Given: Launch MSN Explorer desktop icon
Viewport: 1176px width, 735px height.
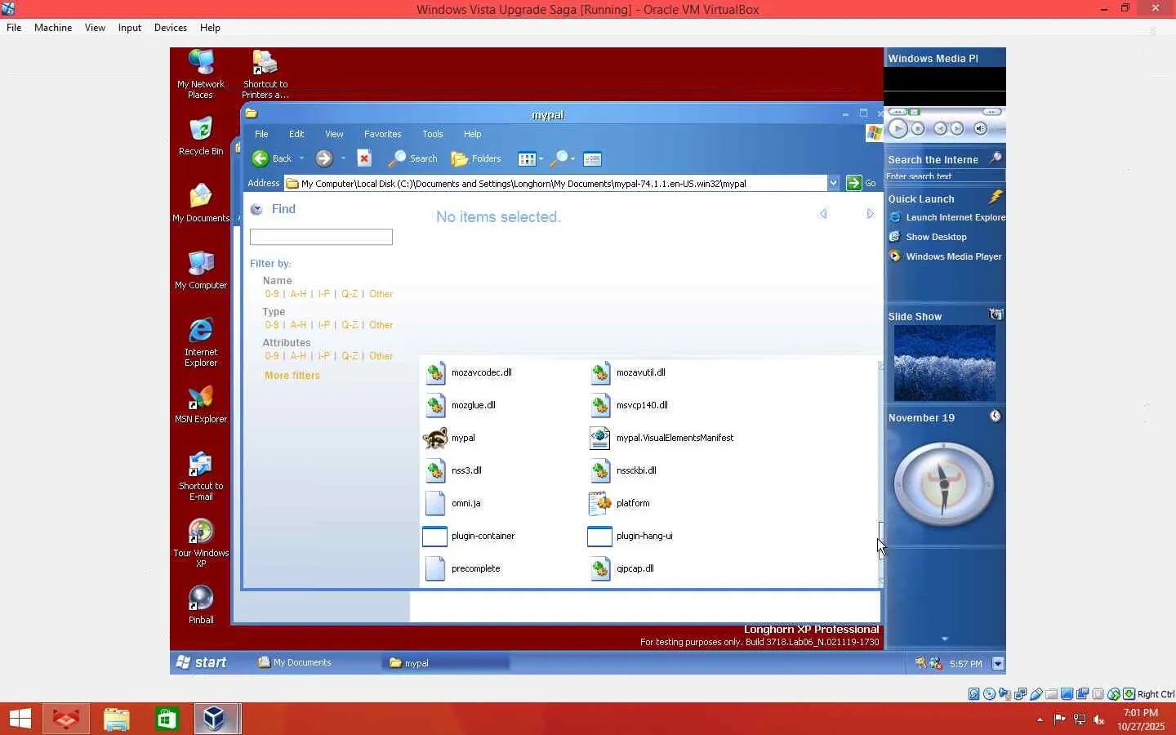Looking at the screenshot, I should (201, 397).
